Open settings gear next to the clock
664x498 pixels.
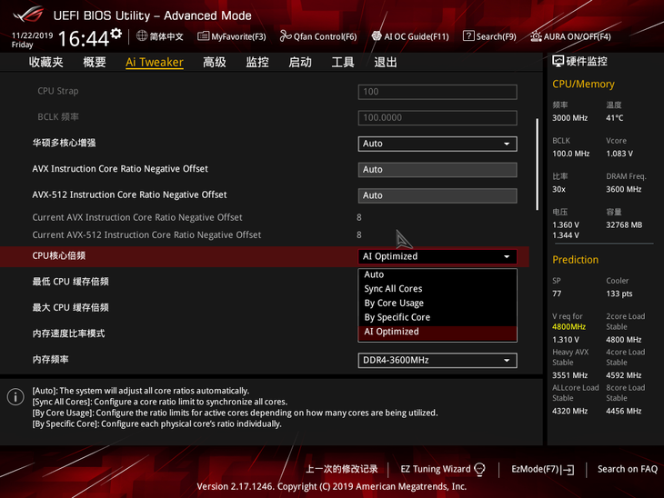116,34
